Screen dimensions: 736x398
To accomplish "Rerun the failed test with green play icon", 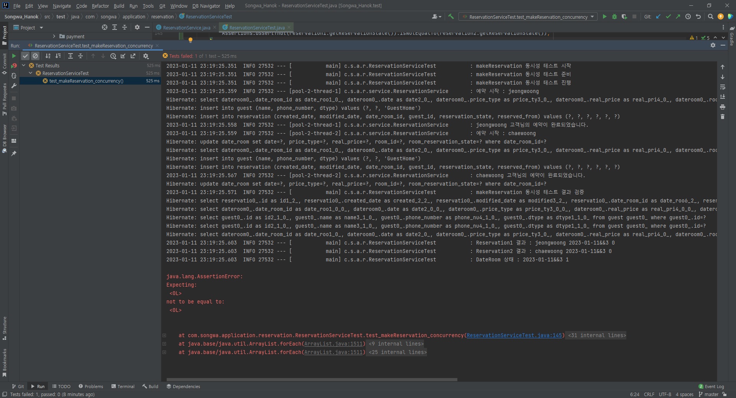I will point(14,56).
